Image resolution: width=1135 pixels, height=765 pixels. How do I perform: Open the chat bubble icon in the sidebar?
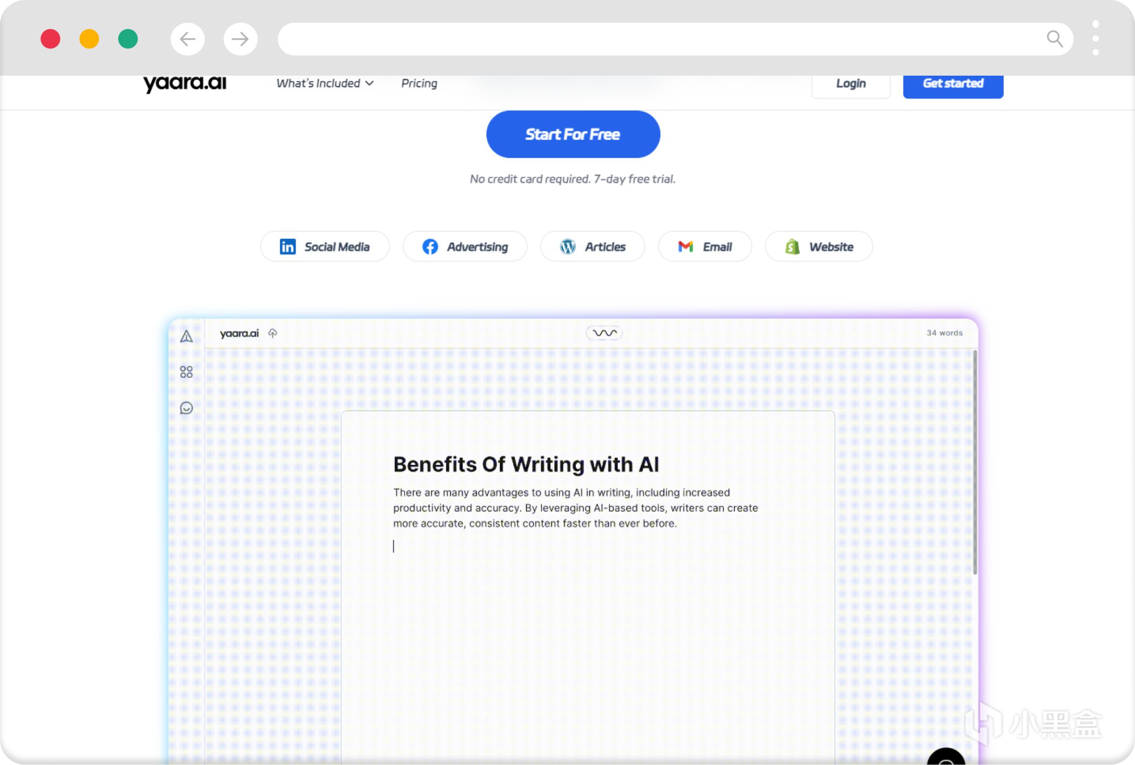[x=186, y=408]
